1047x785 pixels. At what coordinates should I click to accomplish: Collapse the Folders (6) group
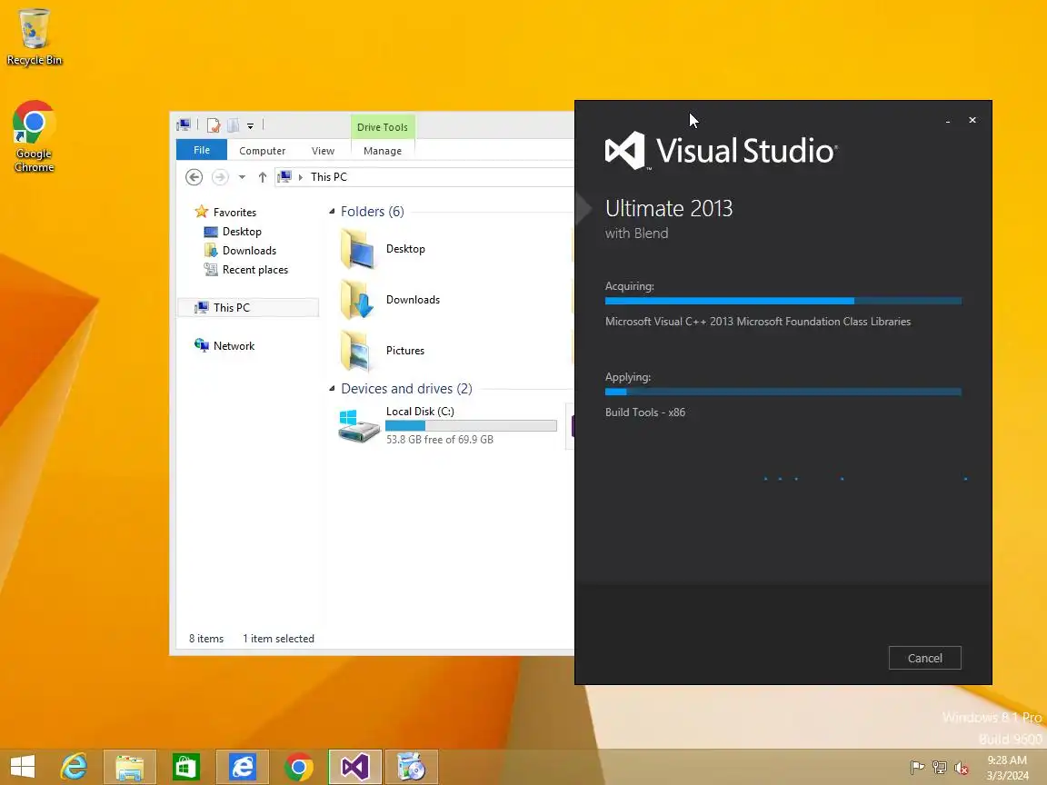(332, 212)
